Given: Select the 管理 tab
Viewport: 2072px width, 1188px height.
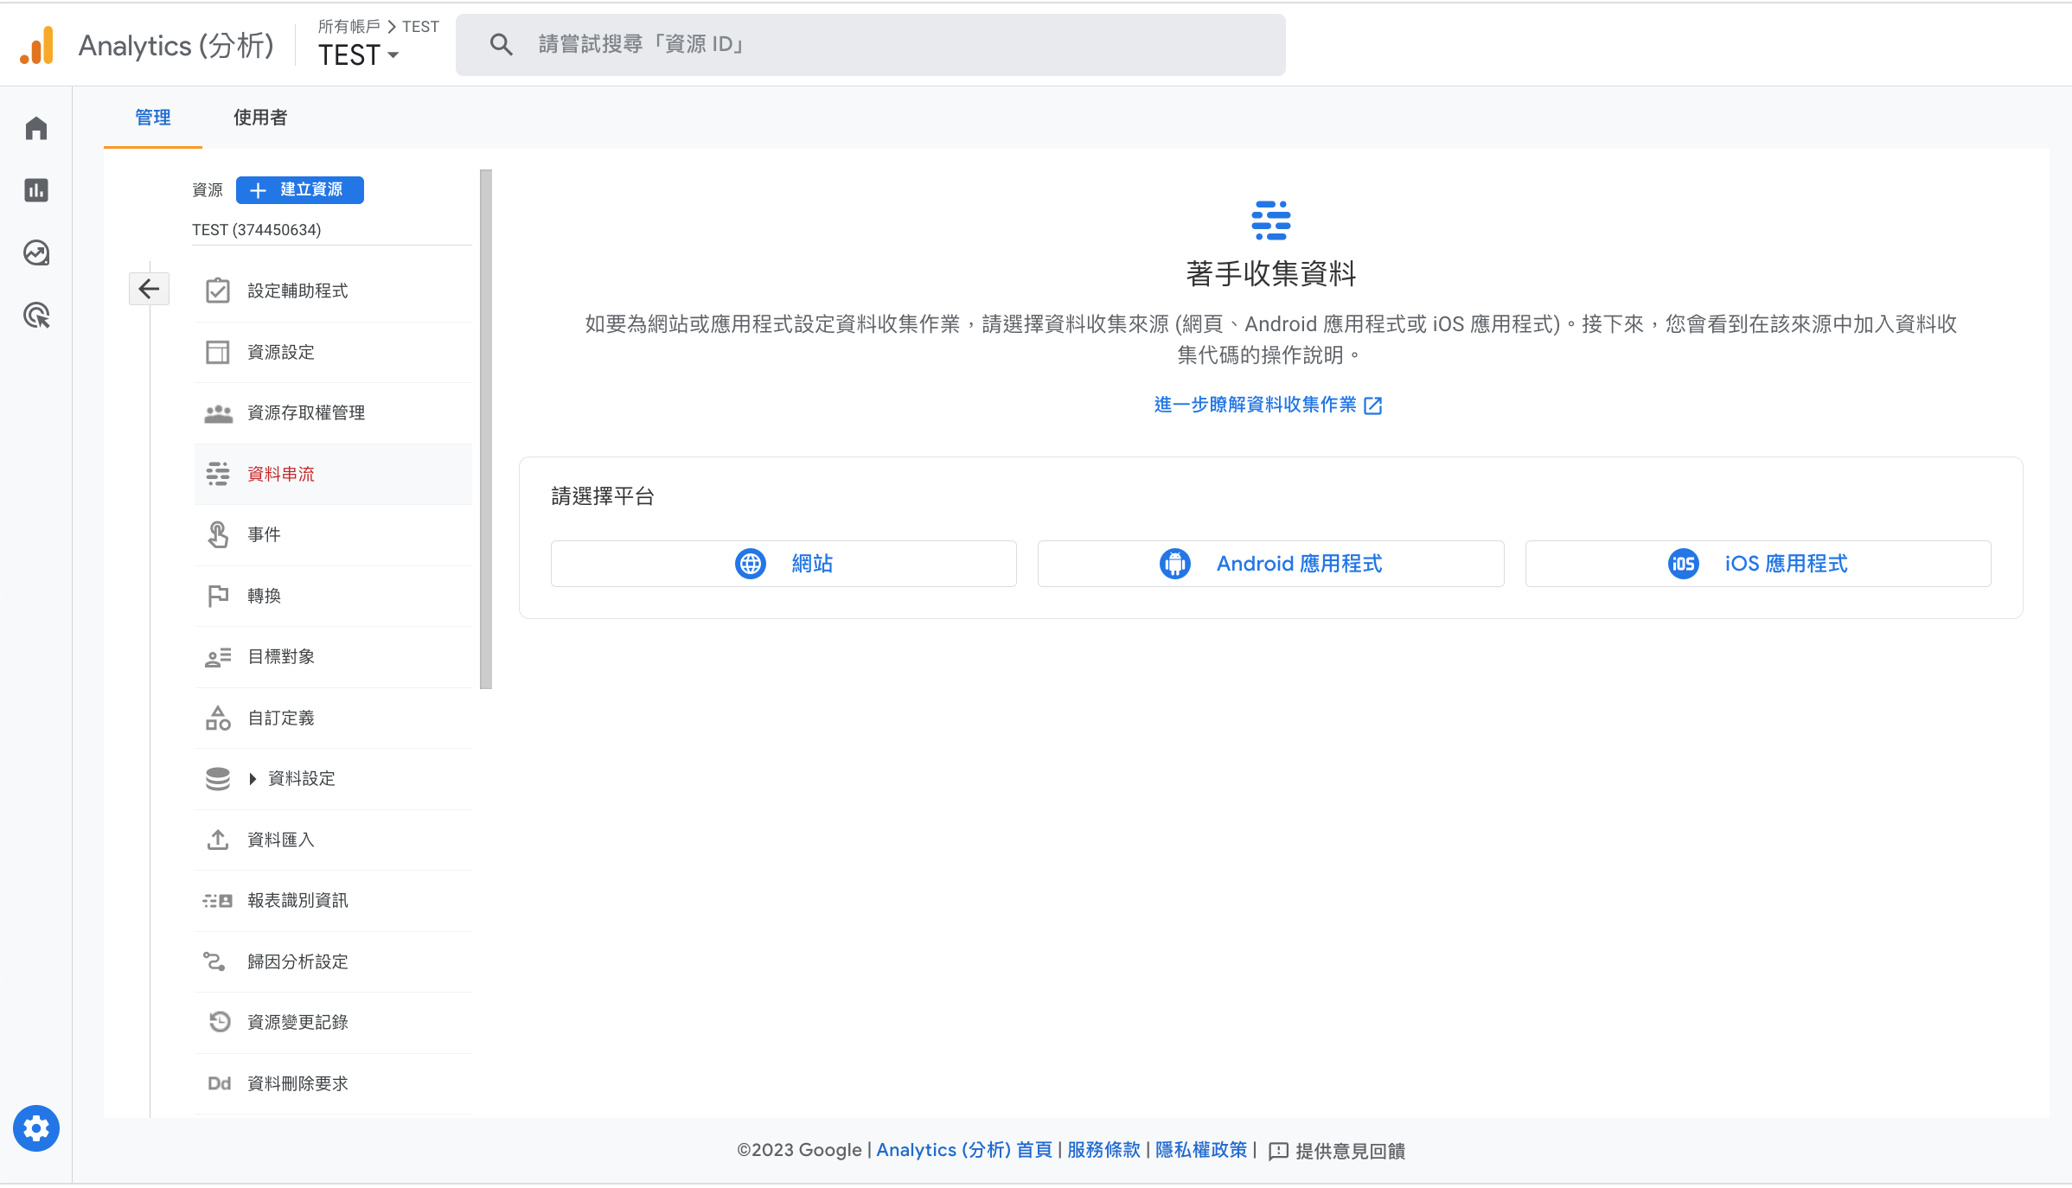Looking at the screenshot, I should 153,118.
